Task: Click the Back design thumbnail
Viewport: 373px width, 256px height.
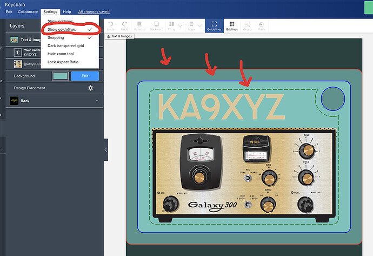Action: point(14,101)
